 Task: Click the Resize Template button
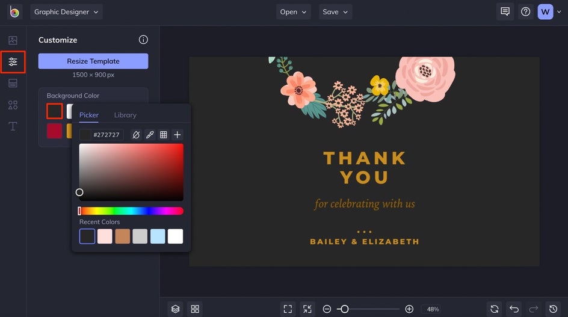(93, 61)
